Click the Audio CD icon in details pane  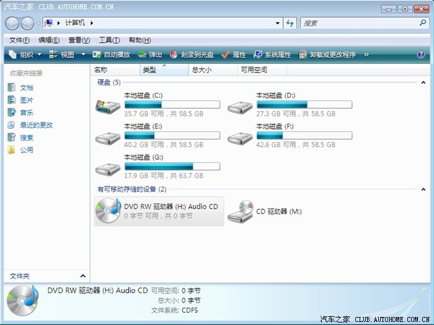(23, 301)
